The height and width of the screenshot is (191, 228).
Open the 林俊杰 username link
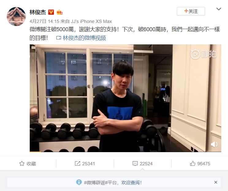(38, 12)
